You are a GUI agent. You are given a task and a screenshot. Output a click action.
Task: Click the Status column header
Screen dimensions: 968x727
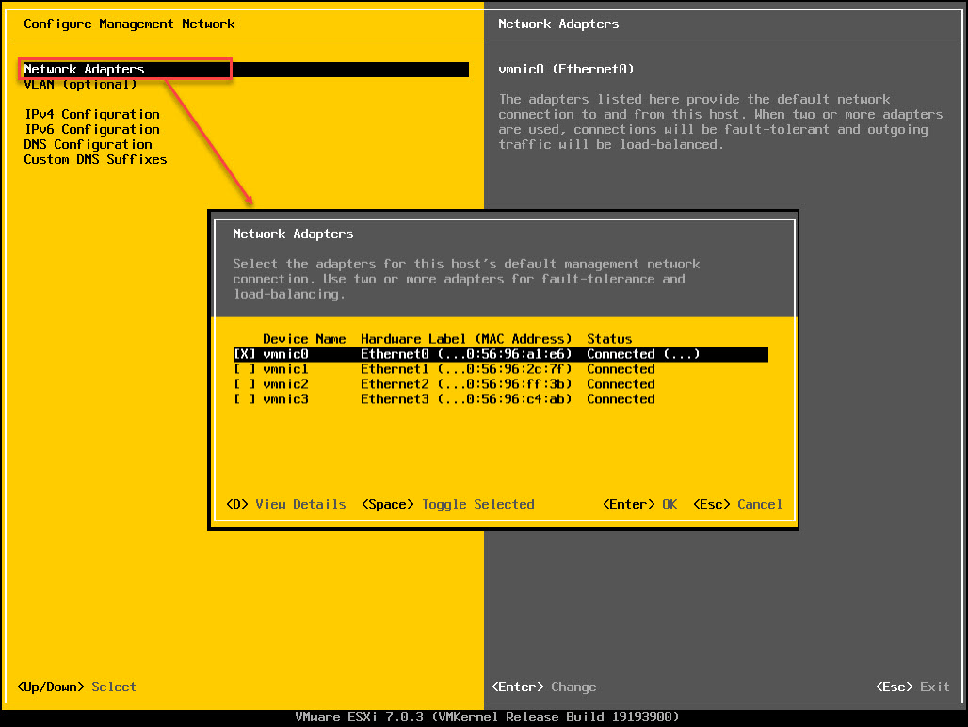pyautogui.click(x=609, y=339)
